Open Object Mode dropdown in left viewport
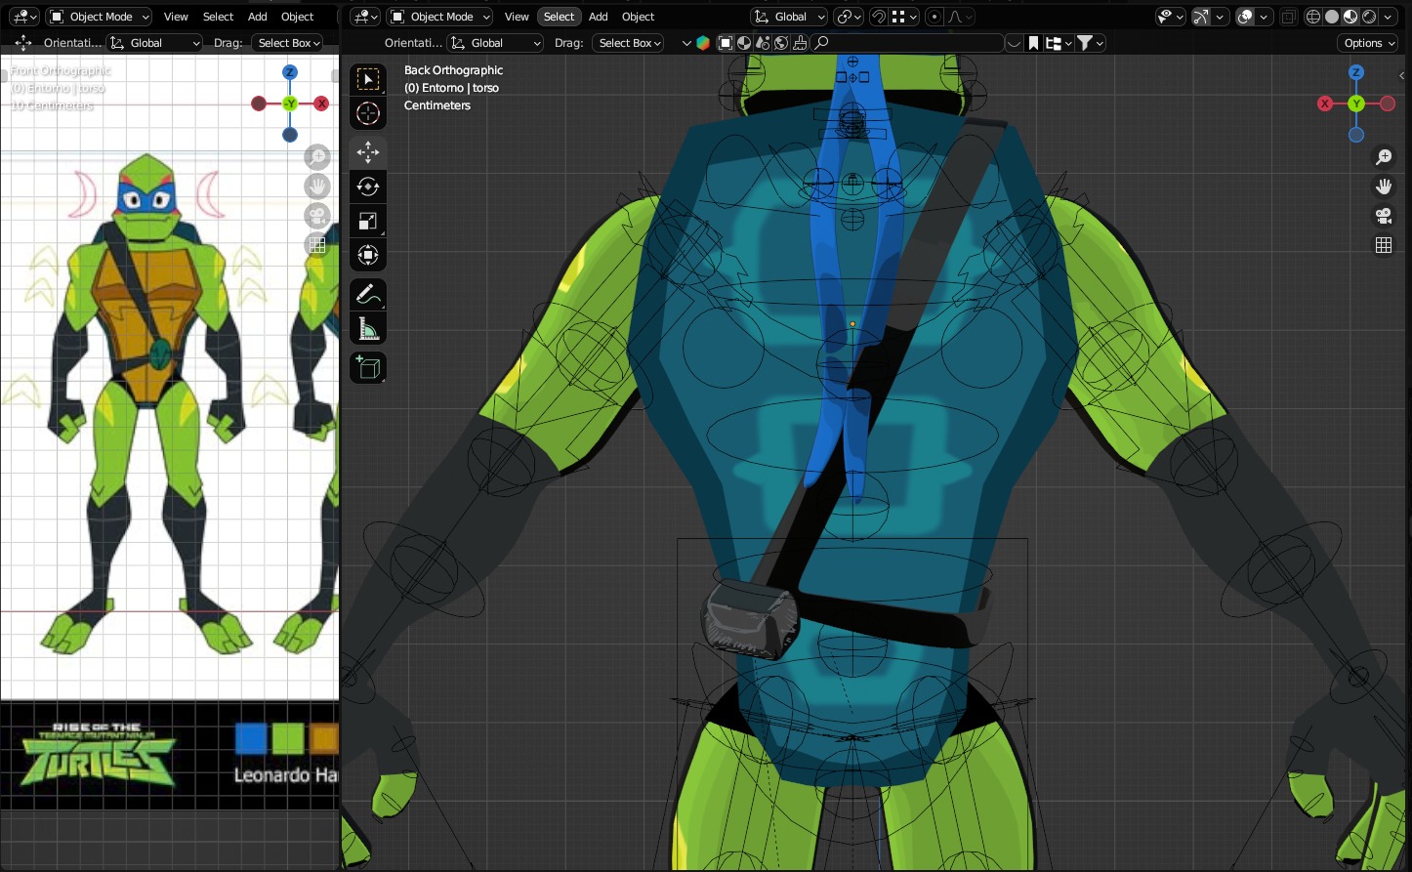Image resolution: width=1412 pixels, height=872 pixels. point(99,17)
